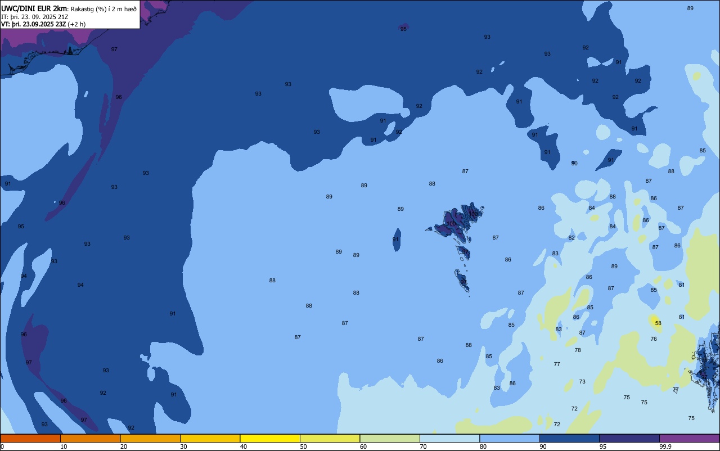Screen dimensions: 720x451
Task: Click the light blue 80–90 legend swatch
Action: [x=510, y=438]
